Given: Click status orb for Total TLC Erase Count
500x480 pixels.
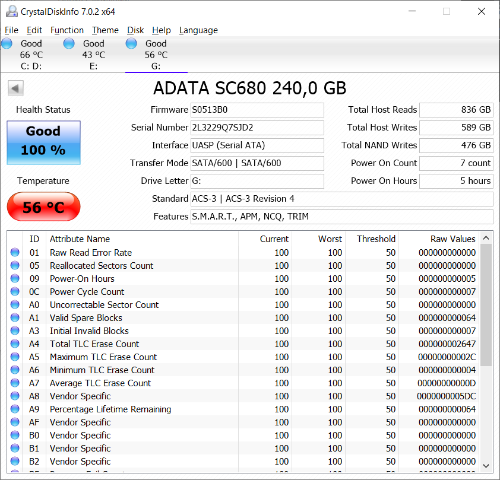Looking at the screenshot, I should click(15, 344).
